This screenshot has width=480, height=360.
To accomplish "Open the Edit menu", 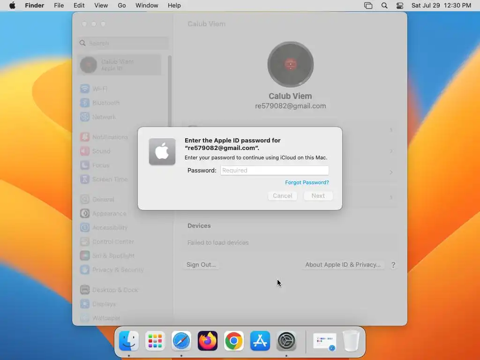I will [79, 6].
